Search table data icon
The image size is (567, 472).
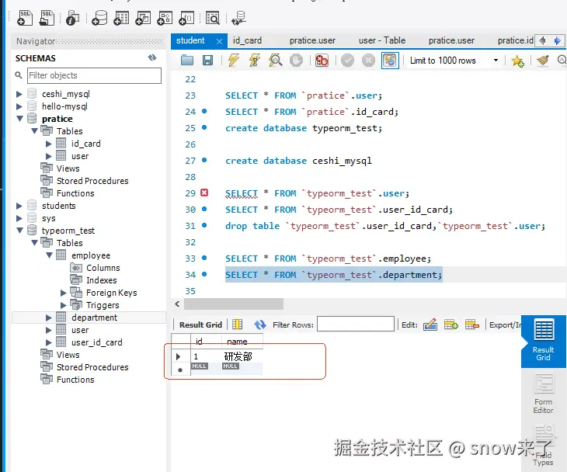213,18
